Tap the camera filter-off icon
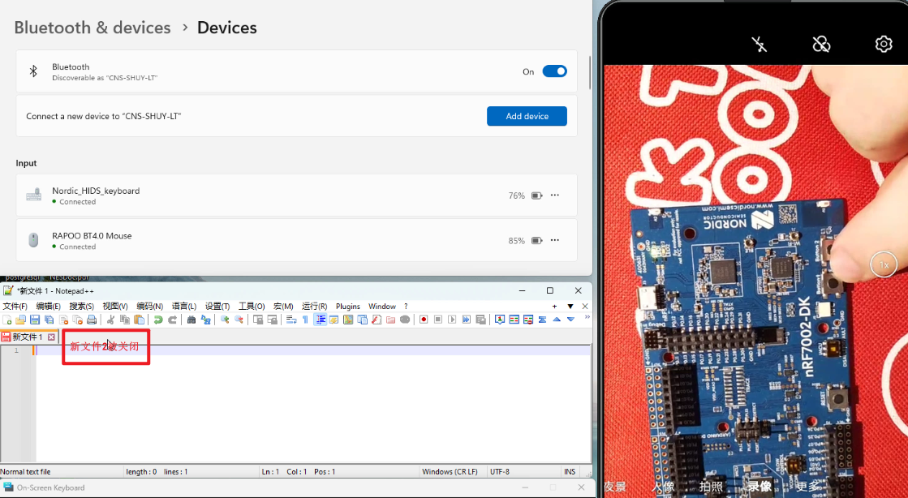 coord(821,44)
